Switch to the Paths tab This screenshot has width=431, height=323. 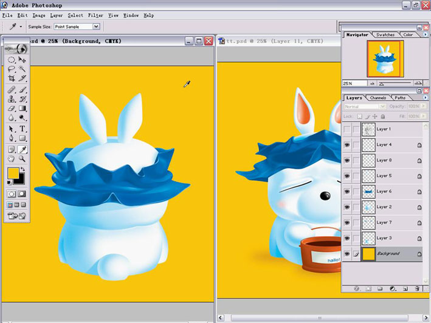click(x=400, y=98)
